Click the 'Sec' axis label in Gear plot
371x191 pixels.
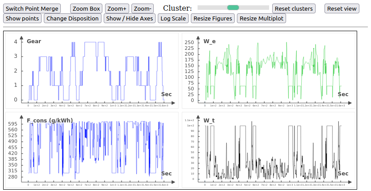pos(166,94)
